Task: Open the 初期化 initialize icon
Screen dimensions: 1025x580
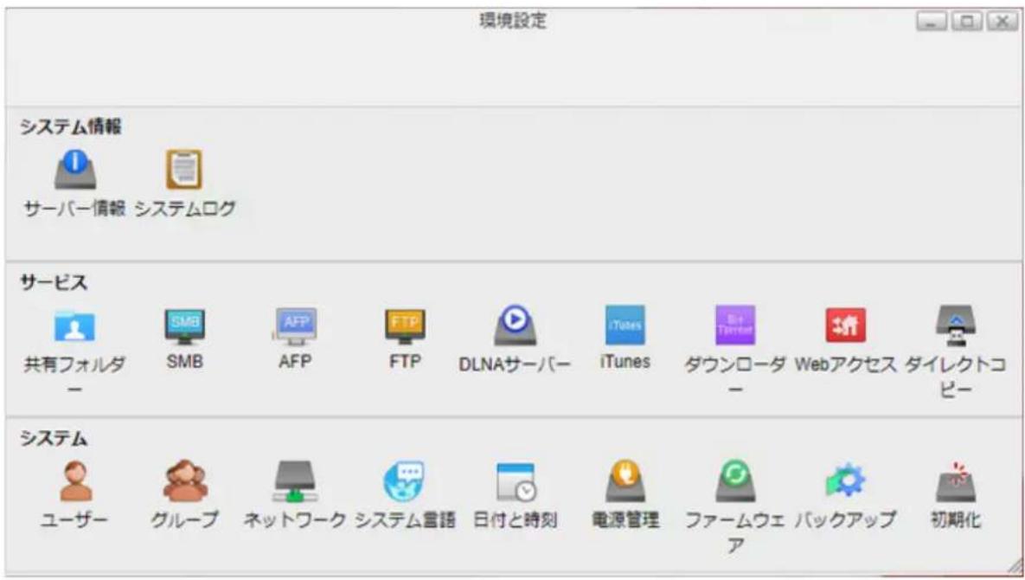Action: coord(956,481)
